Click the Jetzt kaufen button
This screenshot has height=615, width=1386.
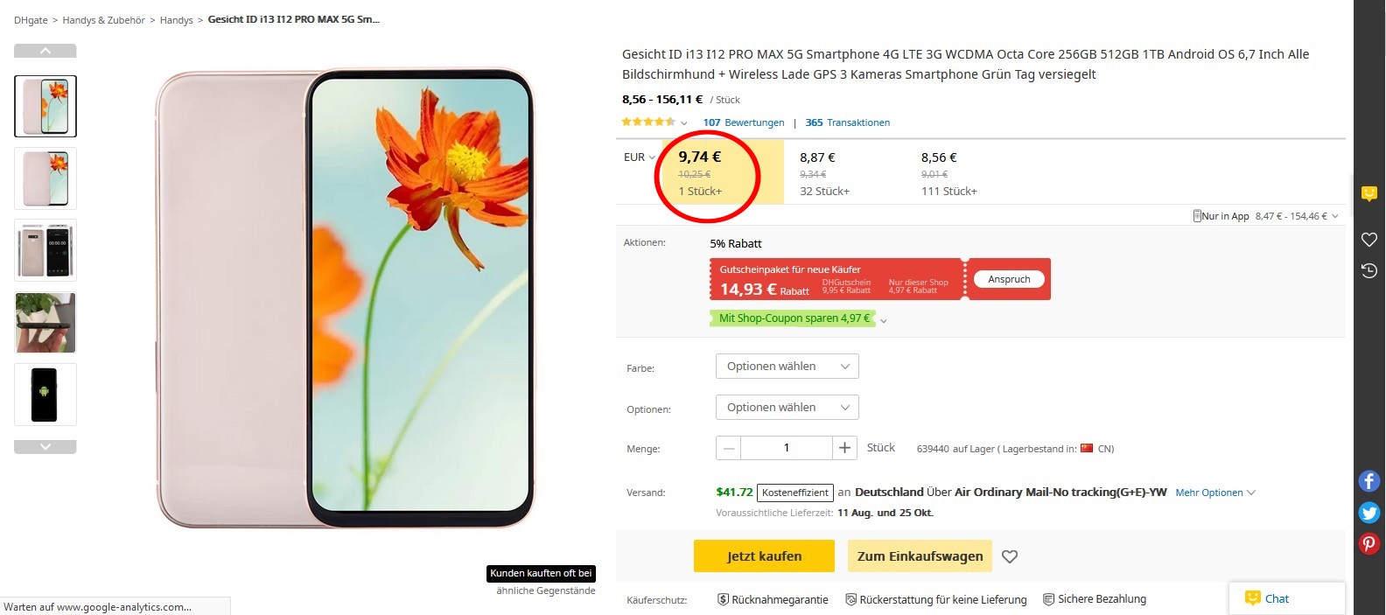[x=764, y=556]
